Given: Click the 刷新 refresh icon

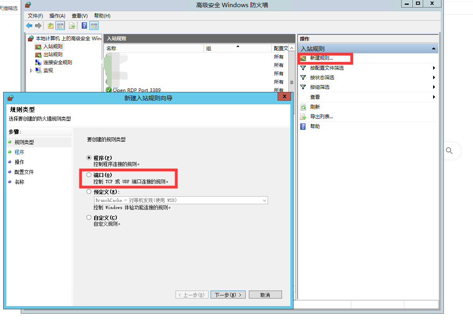Looking at the screenshot, I should coord(303,107).
